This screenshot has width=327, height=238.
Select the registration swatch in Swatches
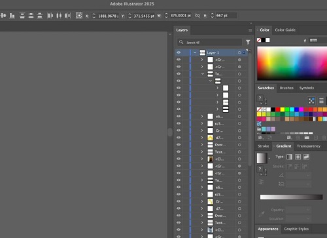264,109
